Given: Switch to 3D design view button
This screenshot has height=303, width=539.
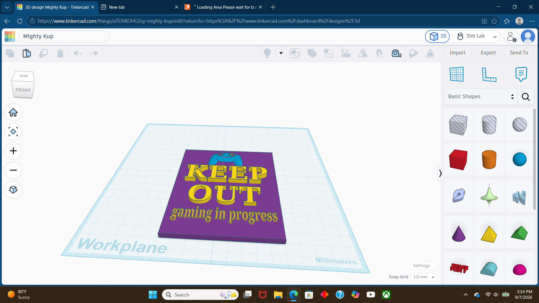Looking at the screenshot, I should (437, 36).
